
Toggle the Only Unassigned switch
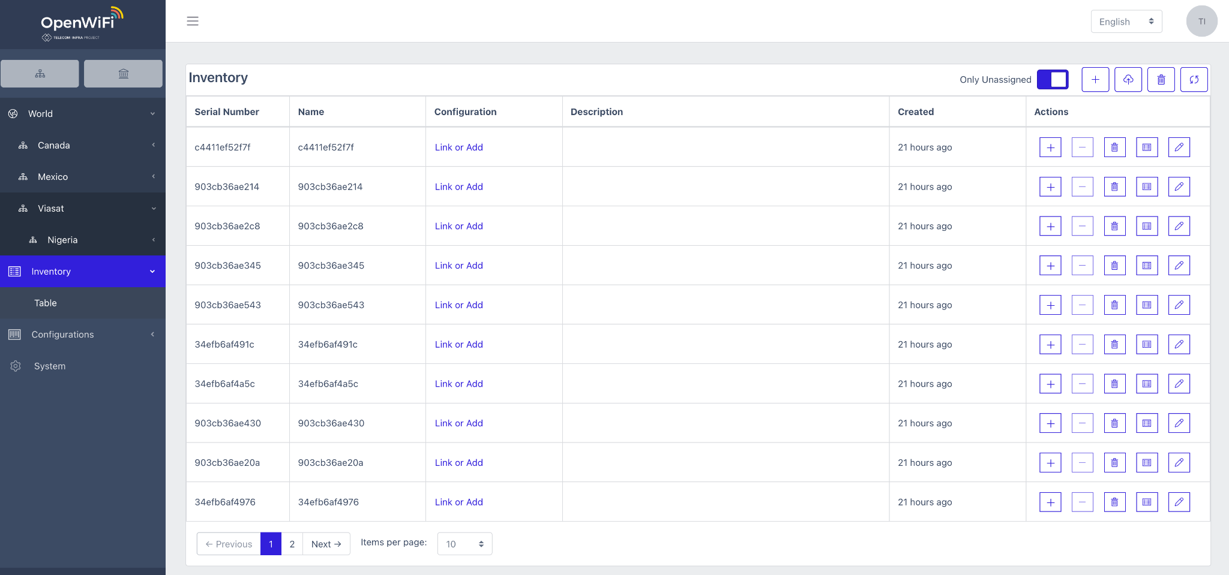(x=1053, y=80)
